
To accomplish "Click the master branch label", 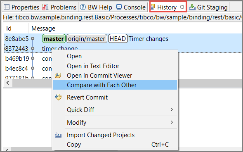I will tap(54, 39).
